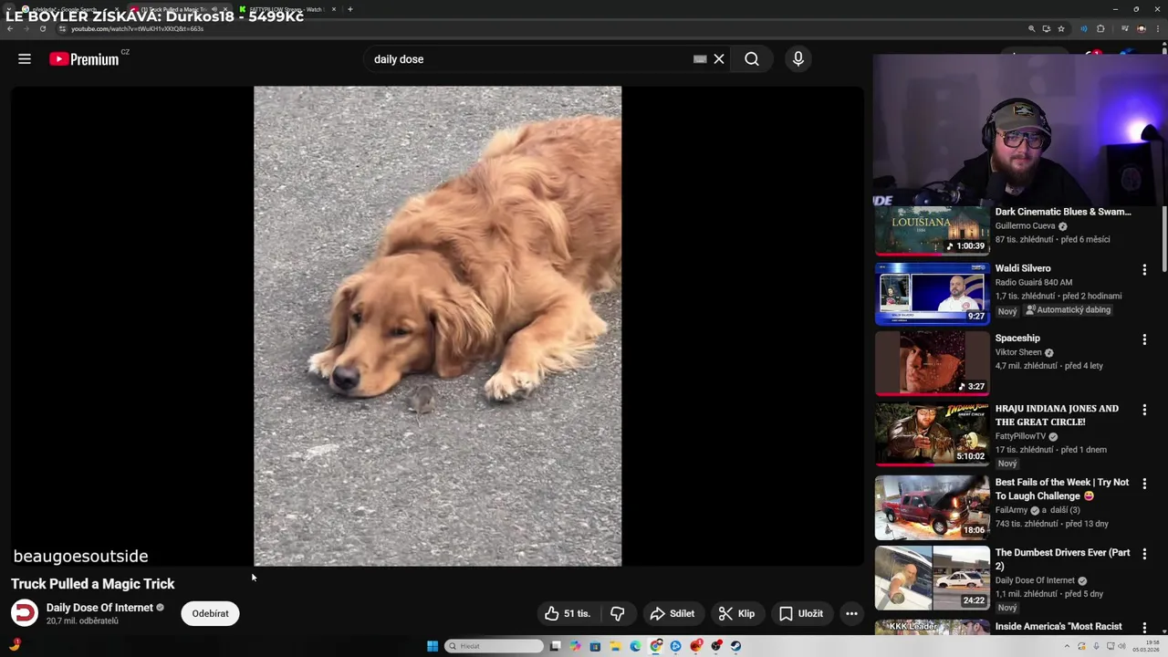The height and width of the screenshot is (657, 1168).
Task: Go back with the browser back arrow
Action: [10, 28]
